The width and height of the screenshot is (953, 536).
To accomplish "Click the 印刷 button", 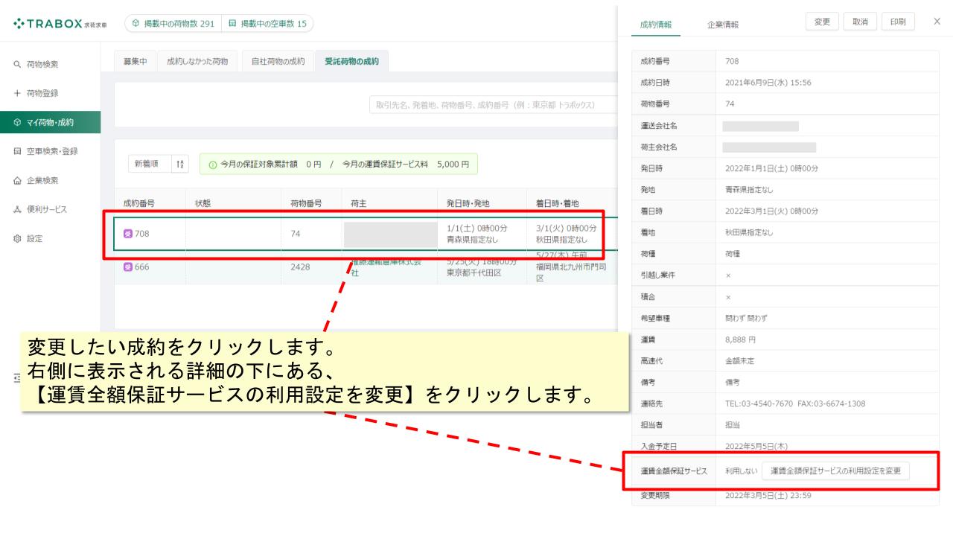I will tap(898, 22).
